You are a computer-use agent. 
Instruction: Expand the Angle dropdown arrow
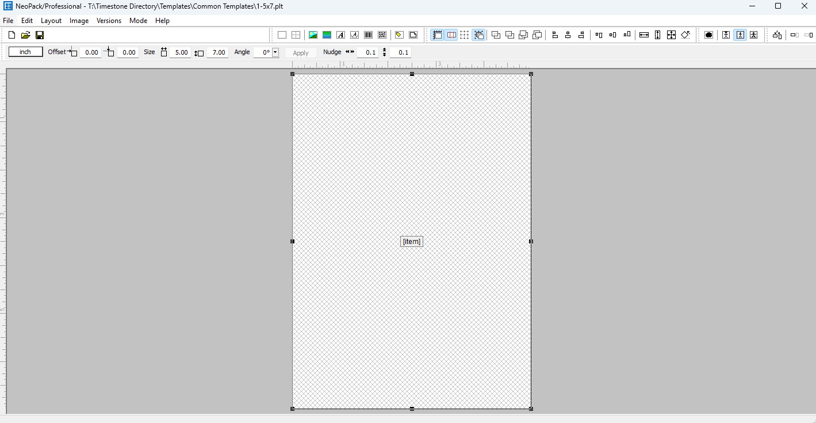(x=275, y=52)
